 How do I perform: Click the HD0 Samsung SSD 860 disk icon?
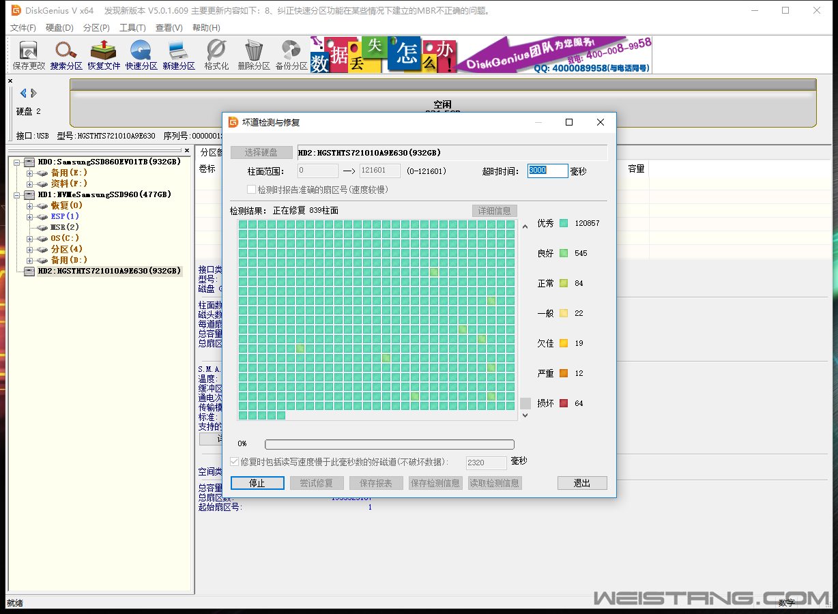pyautogui.click(x=29, y=162)
